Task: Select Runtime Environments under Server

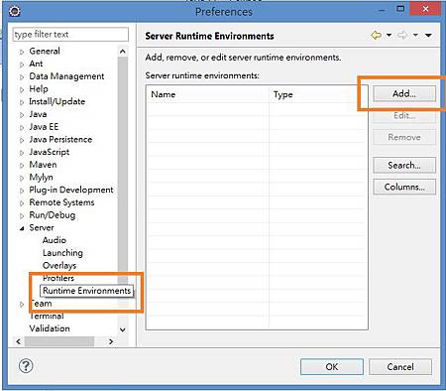Action: [87, 291]
